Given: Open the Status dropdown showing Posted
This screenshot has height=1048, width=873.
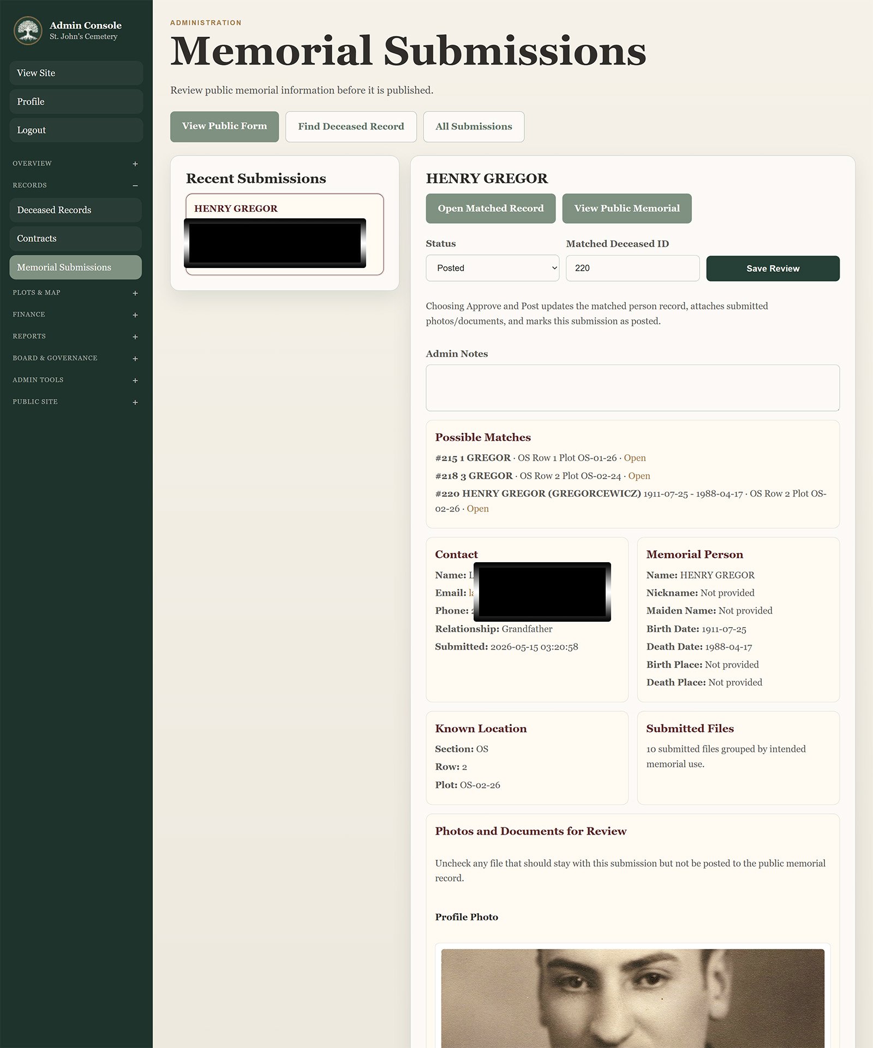Looking at the screenshot, I should tap(492, 268).
